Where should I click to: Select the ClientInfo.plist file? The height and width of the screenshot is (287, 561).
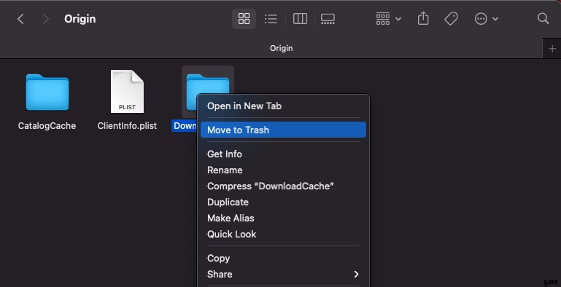click(x=127, y=101)
